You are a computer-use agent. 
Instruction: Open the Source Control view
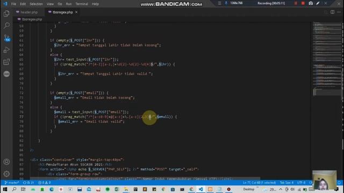pos(6,38)
